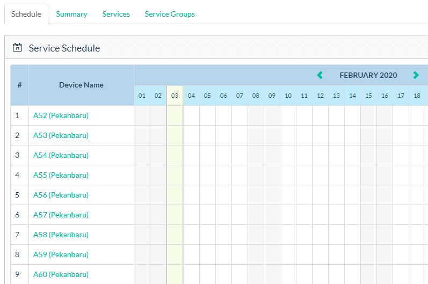Image resolution: width=428 pixels, height=284 pixels.
Task: Click the highlighted day 03 column header
Action: [175, 96]
